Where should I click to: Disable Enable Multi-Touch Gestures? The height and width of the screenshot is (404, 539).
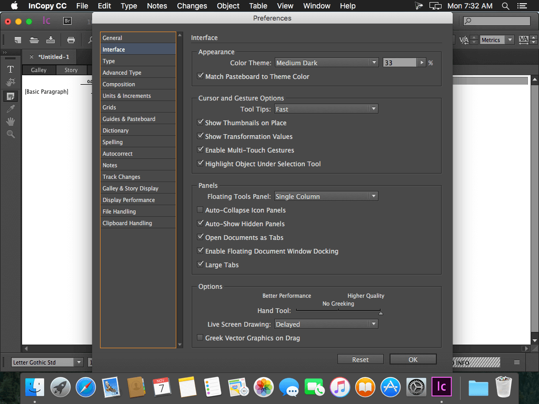[x=200, y=150]
